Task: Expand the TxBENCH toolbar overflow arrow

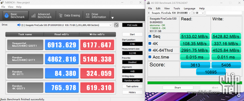Action: click(112, 18)
